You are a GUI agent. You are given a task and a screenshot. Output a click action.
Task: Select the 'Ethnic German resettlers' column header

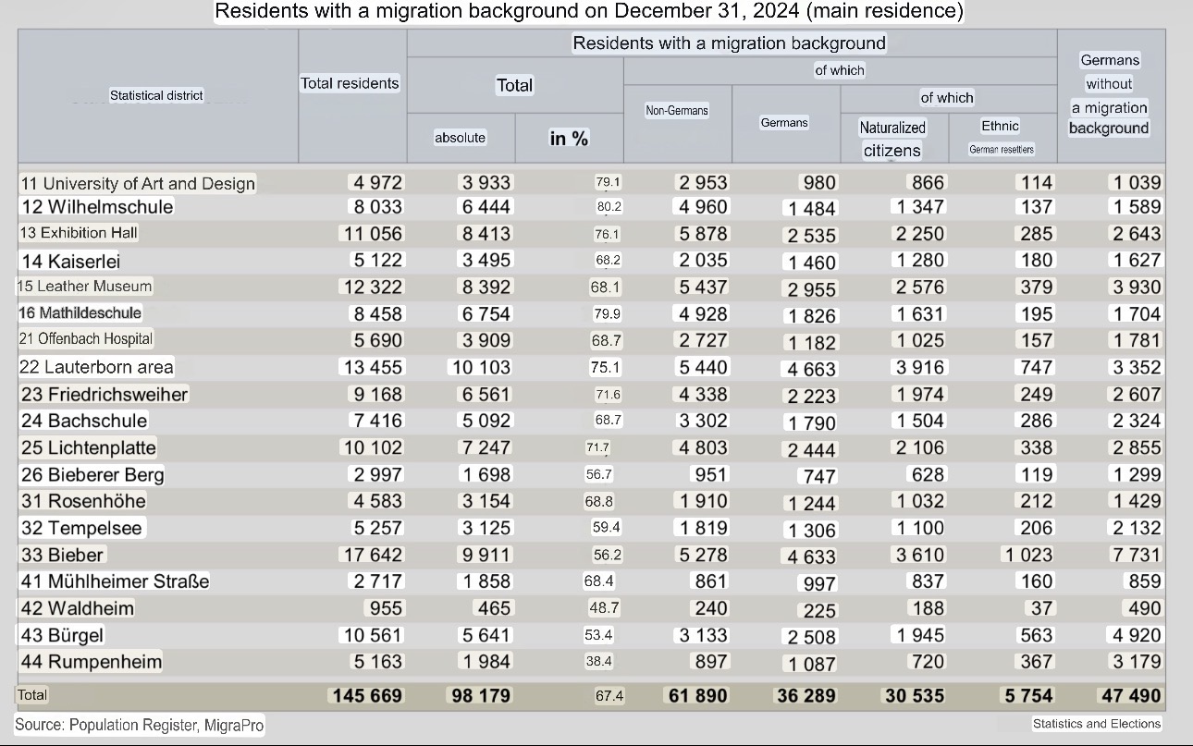point(1001,137)
